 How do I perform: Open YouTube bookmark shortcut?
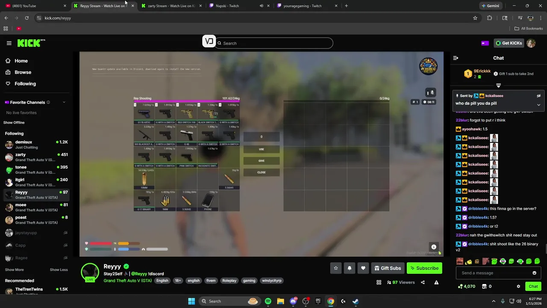pos(19,29)
